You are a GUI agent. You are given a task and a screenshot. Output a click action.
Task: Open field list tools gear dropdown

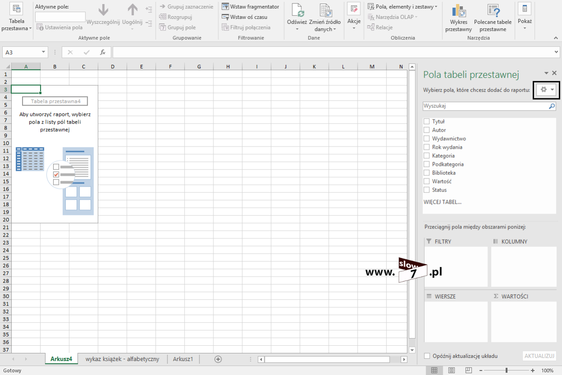click(547, 90)
